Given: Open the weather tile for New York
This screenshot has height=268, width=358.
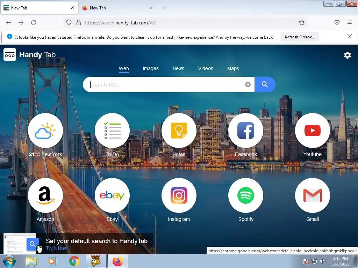Looking at the screenshot, I should (45, 131).
